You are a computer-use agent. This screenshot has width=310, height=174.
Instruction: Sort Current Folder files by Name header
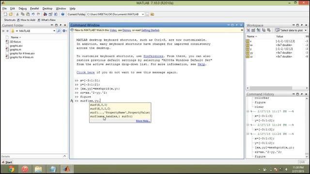(x=15, y=37)
